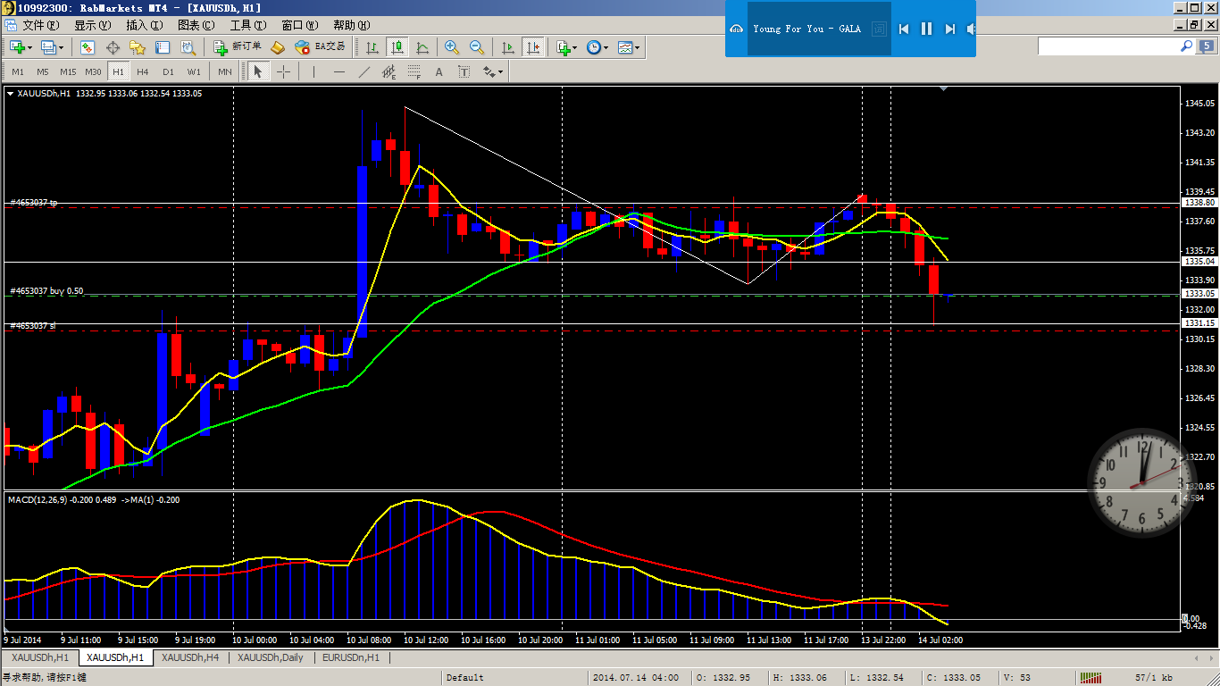Pause the Young For You song
1220x686 pixels.
926,29
